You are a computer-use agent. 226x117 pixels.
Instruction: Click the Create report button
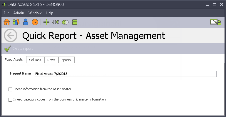point(19,49)
